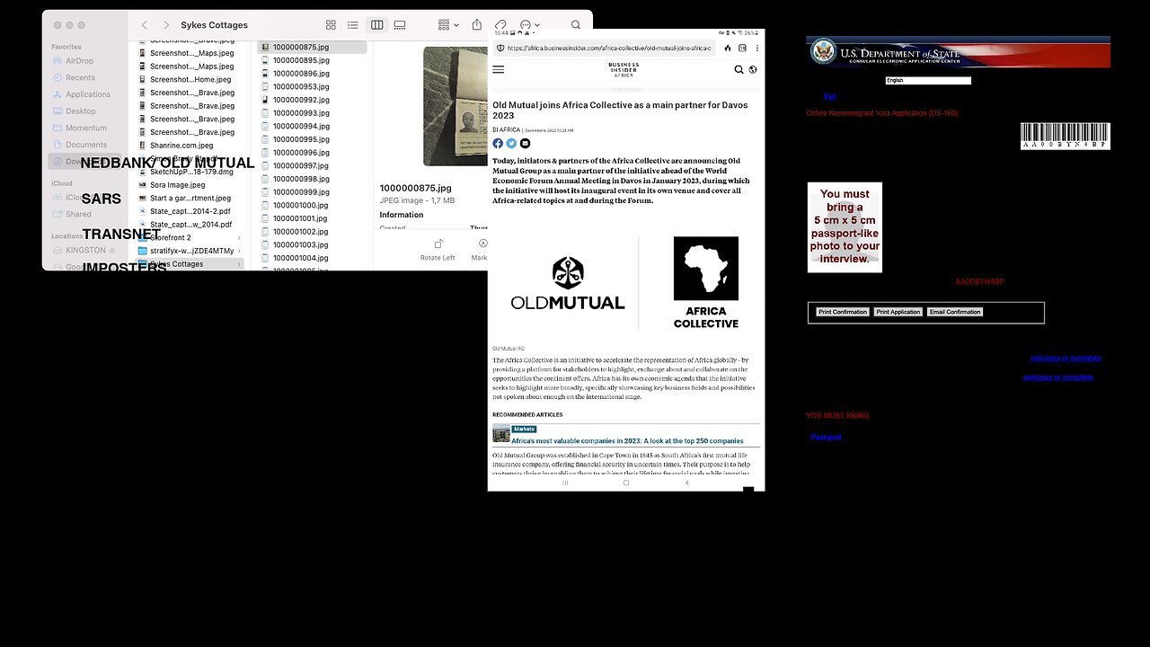The width and height of the screenshot is (1150, 647).
Task: Open Documents in Finder sidebar
Action: [86, 145]
